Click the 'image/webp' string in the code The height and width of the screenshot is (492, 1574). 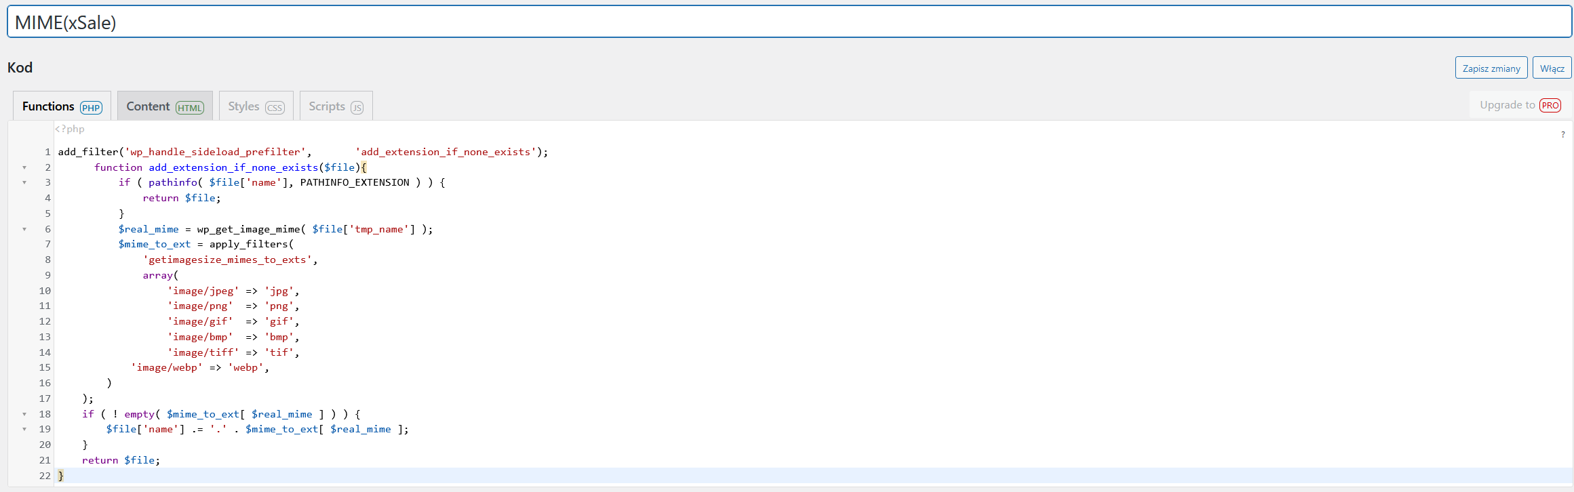coord(167,367)
